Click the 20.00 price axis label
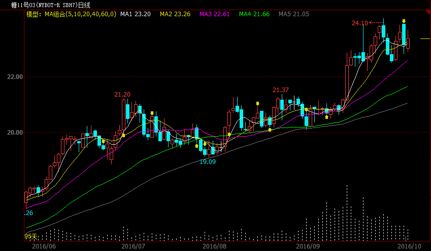 [15, 133]
